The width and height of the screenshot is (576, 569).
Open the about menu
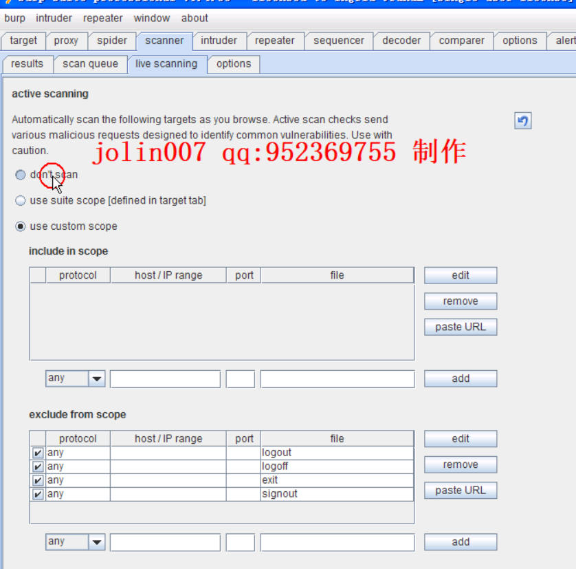click(195, 18)
